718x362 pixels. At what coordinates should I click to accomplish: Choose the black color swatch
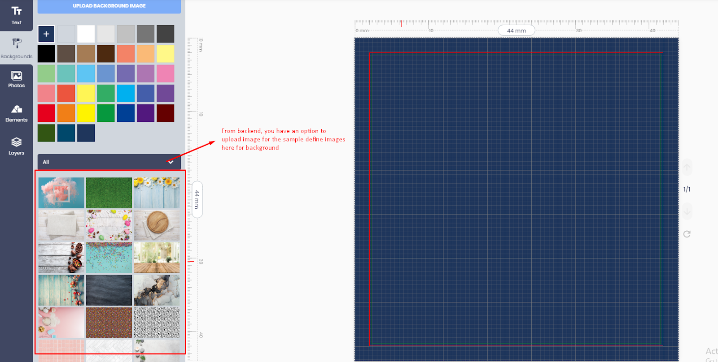46,54
